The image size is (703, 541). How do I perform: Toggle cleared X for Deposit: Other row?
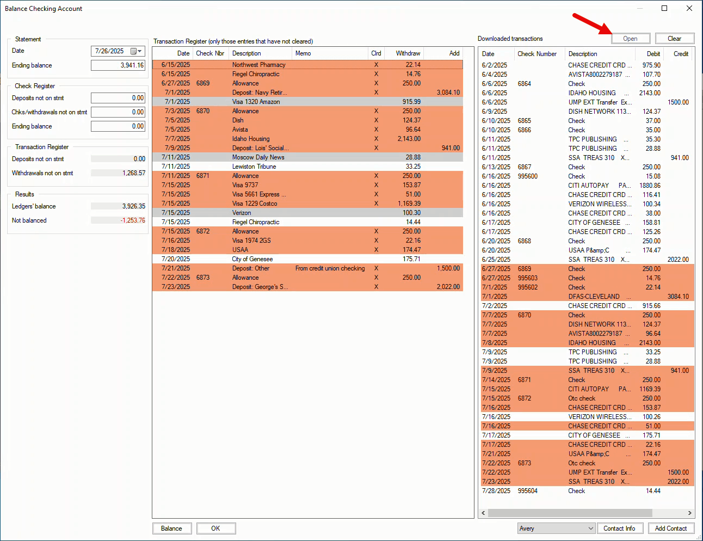click(x=376, y=268)
